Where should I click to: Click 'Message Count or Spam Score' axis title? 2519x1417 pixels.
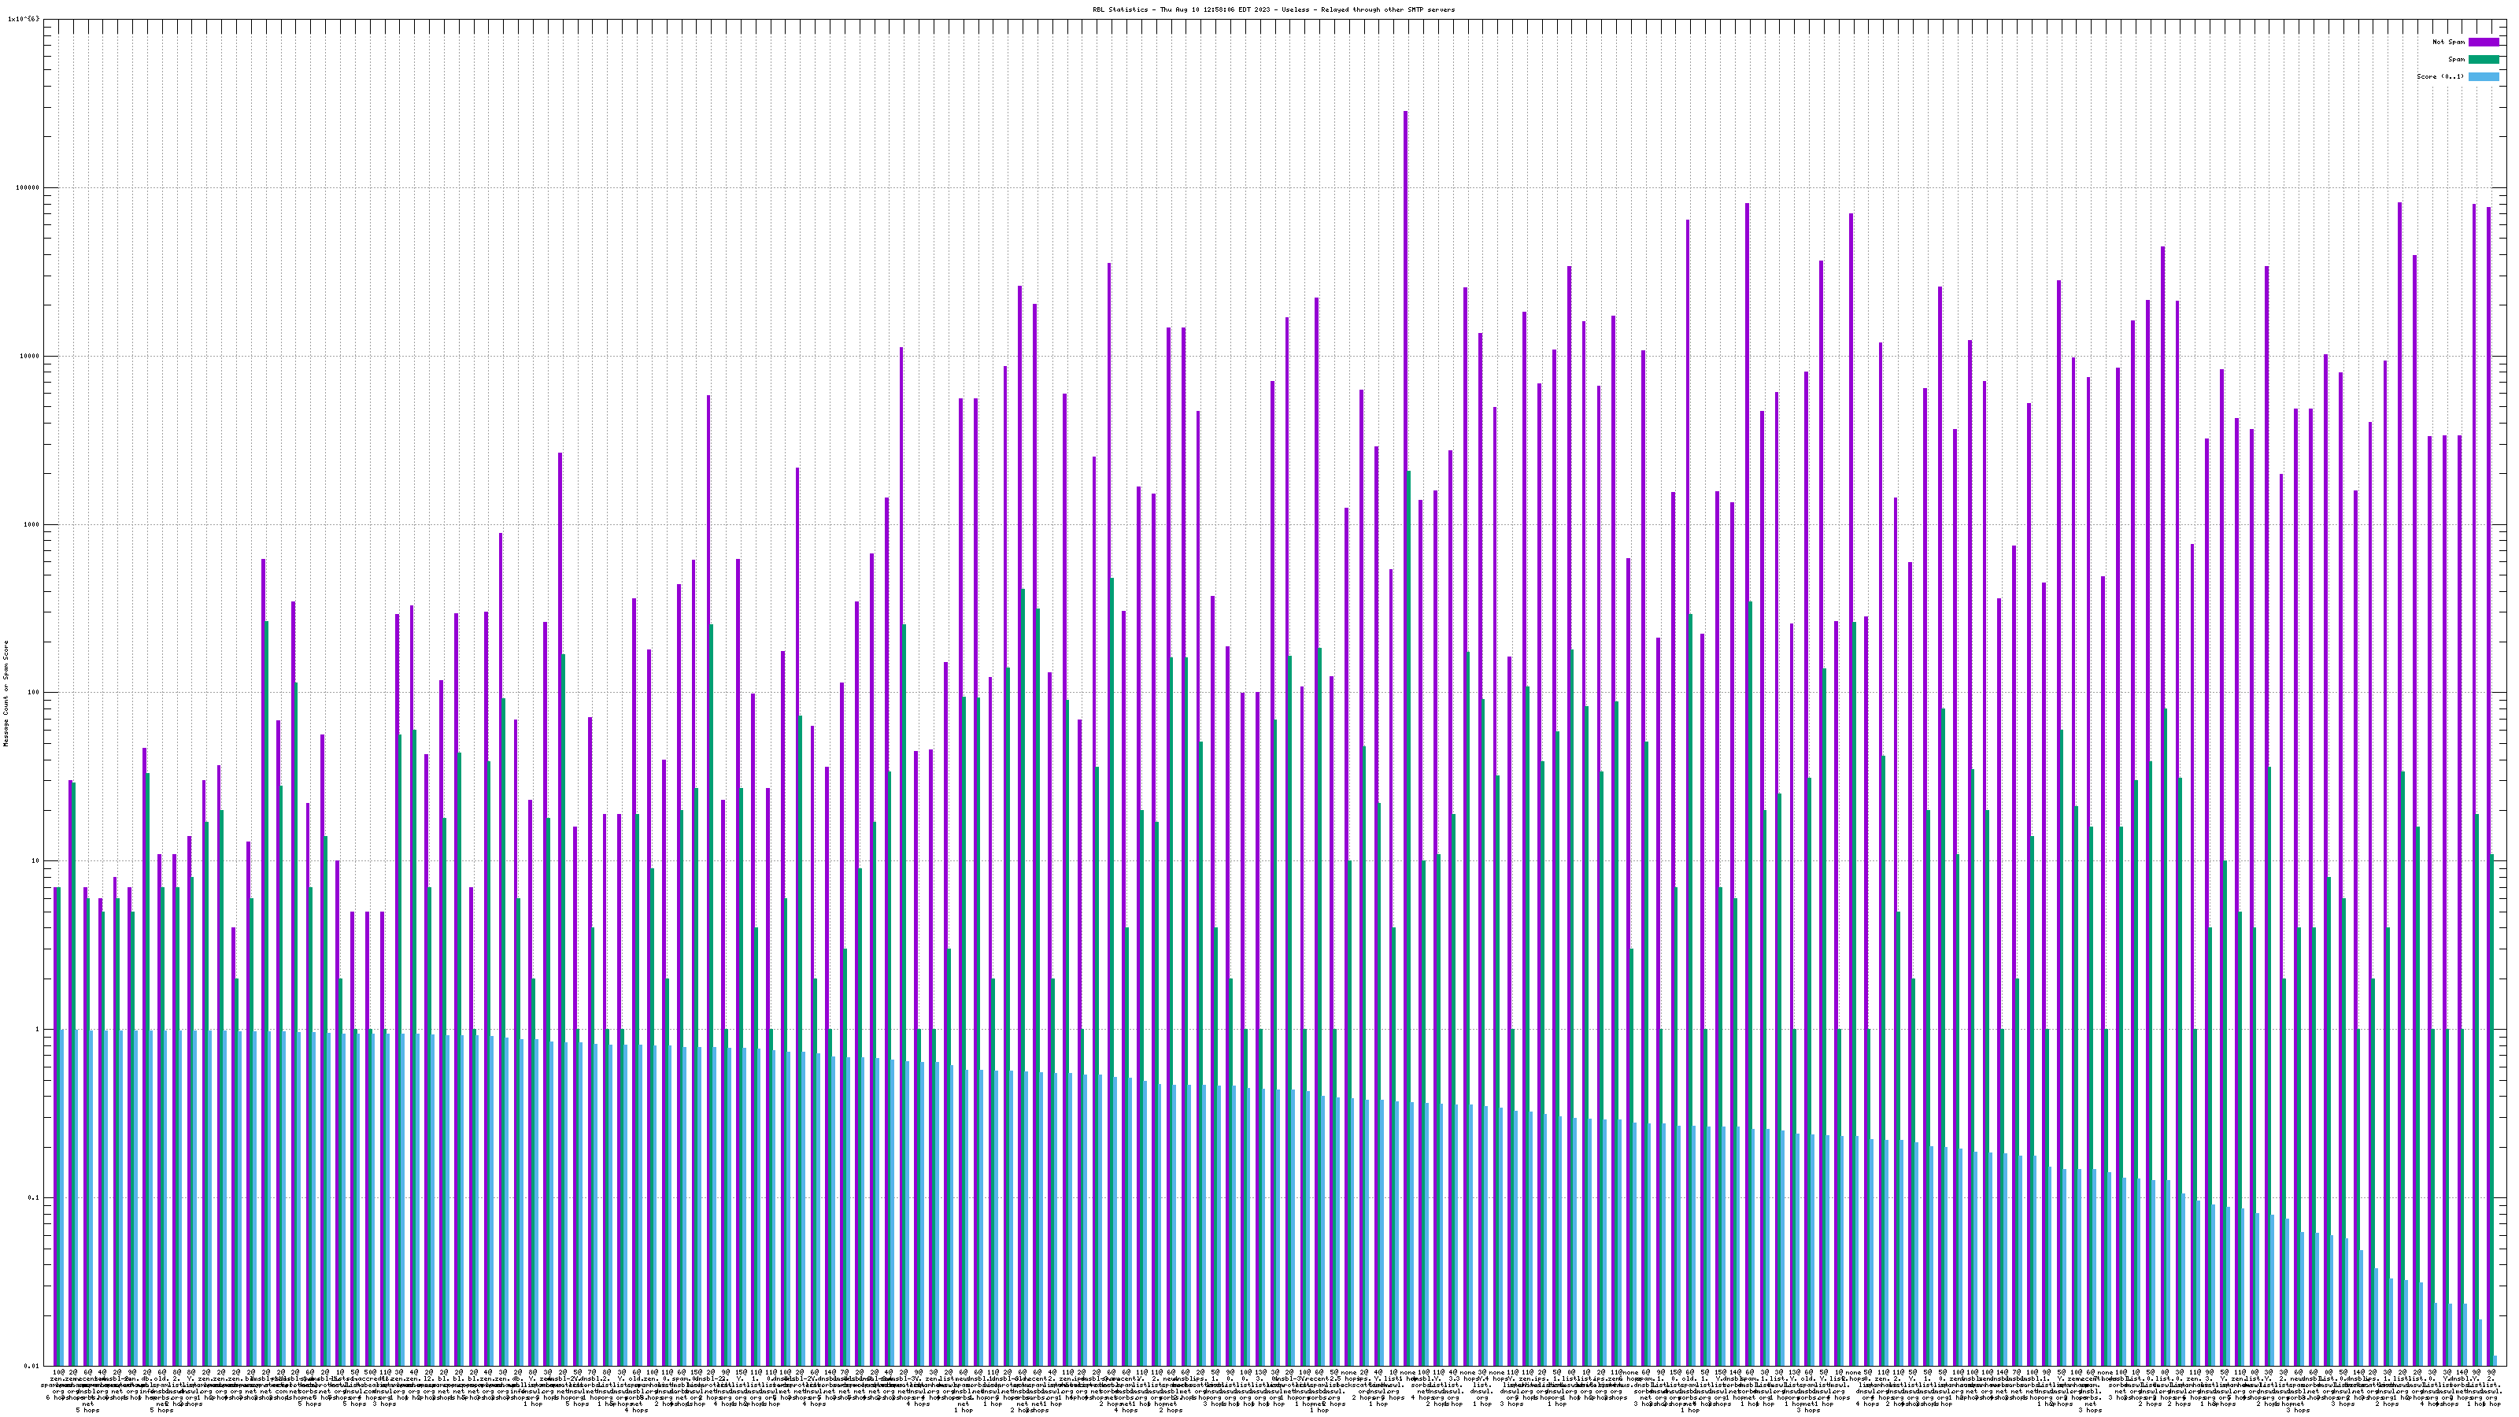pyautogui.click(x=6, y=694)
